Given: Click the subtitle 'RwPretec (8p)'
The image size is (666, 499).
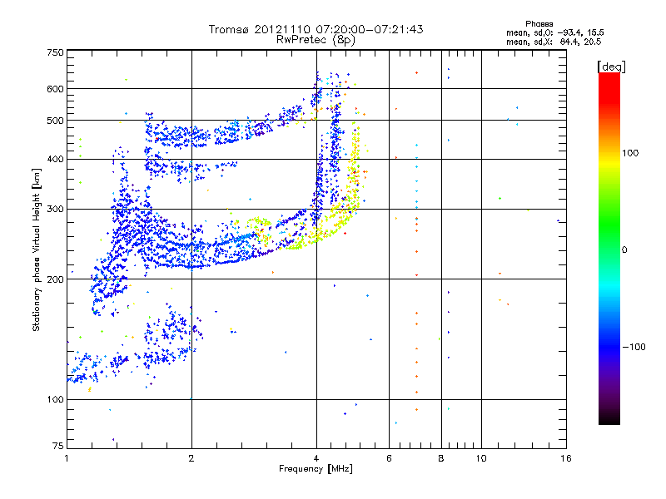Looking at the screenshot, I should (x=316, y=40).
